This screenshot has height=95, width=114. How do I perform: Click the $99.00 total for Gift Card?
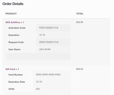(80, 69)
